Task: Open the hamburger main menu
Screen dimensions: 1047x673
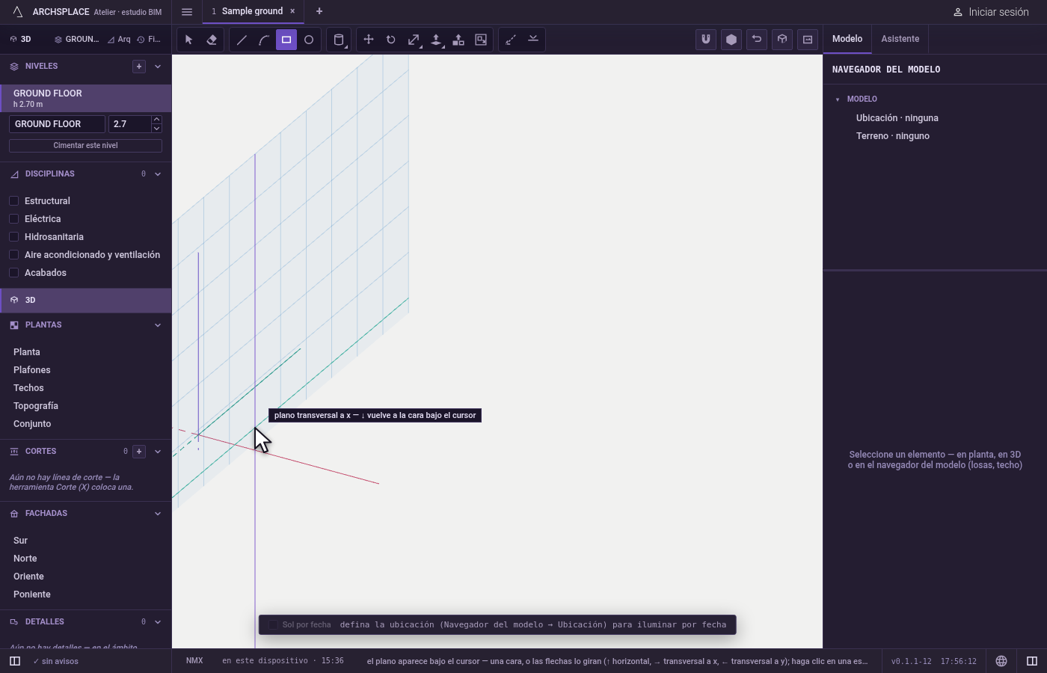Action: 187,12
